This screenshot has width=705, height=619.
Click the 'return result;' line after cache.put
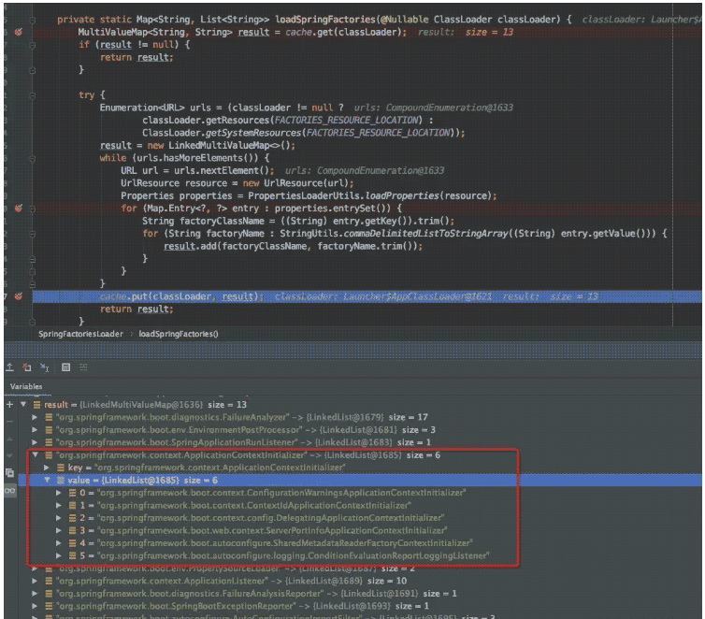[137, 309]
